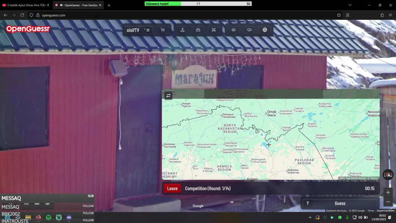Open Discord from the taskbar

pyautogui.click(x=69, y=218)
